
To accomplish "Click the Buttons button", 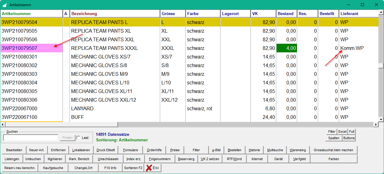I will click(349, 138).
